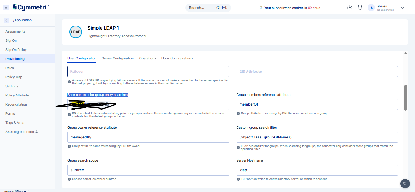
Task: Switch to Hook Configurations tab
Action: point(177,58)
